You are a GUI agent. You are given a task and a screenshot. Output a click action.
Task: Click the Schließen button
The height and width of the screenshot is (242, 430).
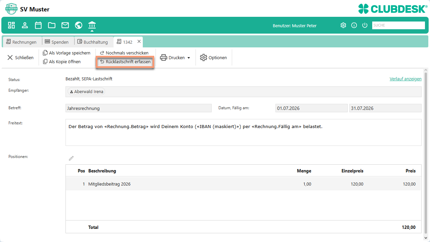point(20,57)
